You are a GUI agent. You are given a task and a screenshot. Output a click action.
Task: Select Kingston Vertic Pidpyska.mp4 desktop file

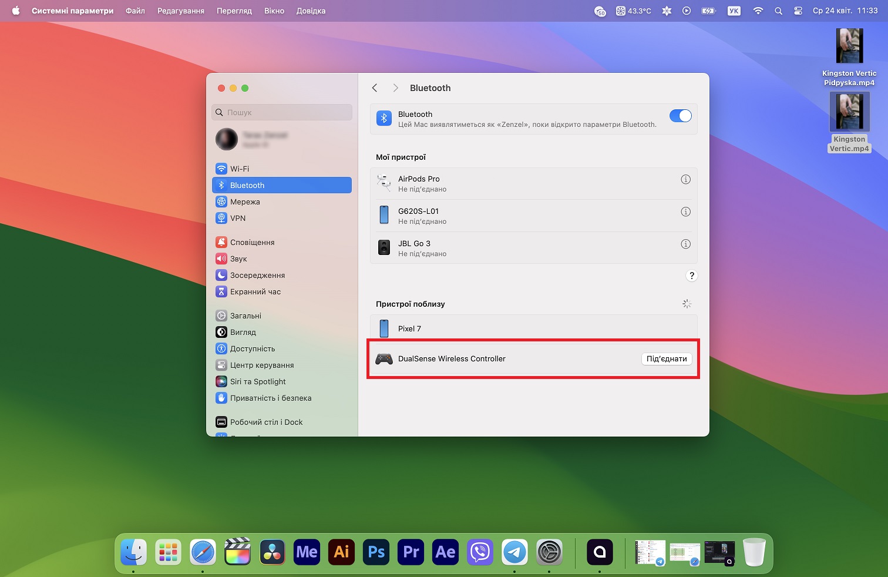[849, 57]
